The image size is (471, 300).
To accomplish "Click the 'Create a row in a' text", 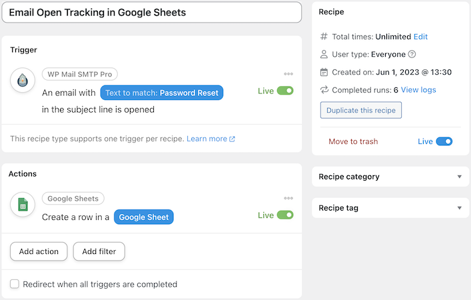I will pyautogui.click(x=75, y=217).
